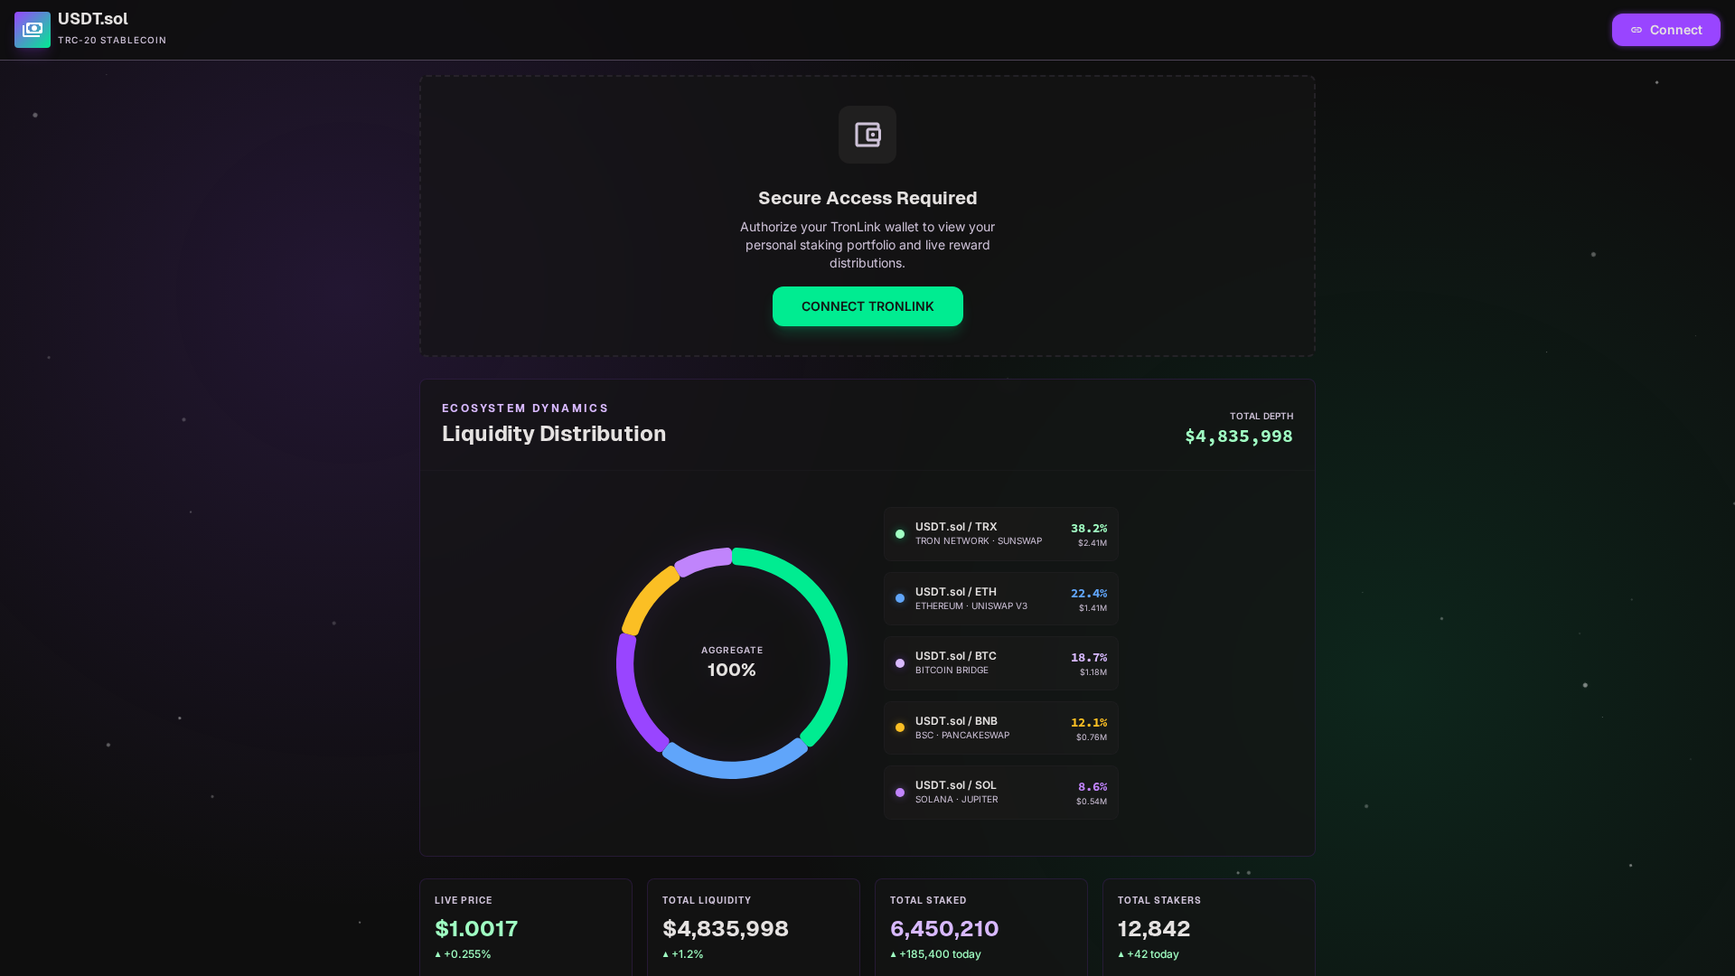Click the +1.2% liquidity change indicator
The height and width of the screenshot is (976, 1735).
[x=682, y=954]
